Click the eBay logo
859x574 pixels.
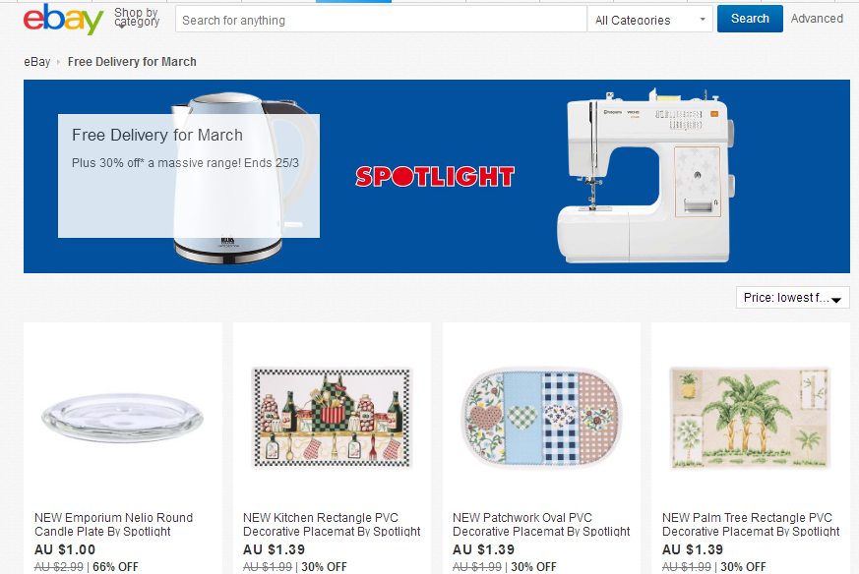(x=63, y=19)
